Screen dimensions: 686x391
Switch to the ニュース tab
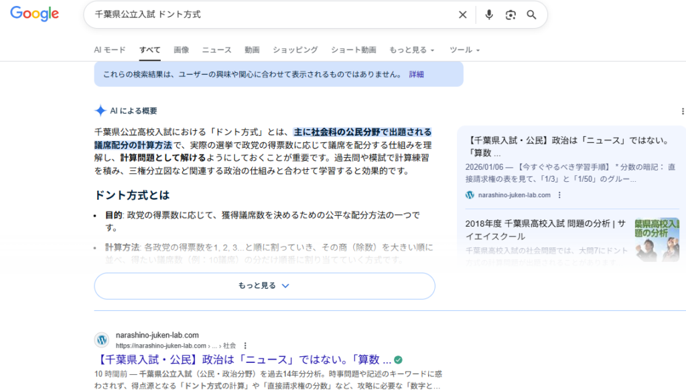coord(216,50)
